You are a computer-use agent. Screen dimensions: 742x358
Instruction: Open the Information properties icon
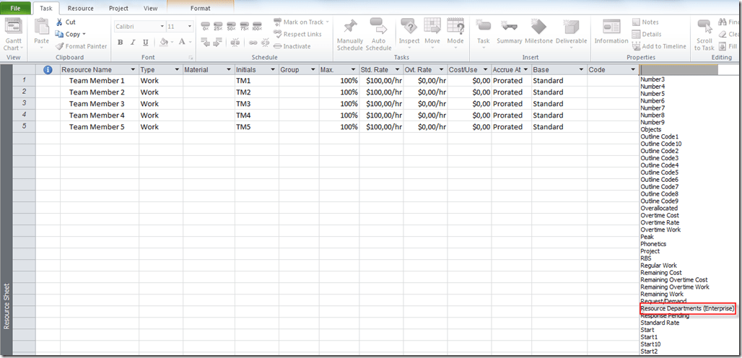click(x=611, y=27)
